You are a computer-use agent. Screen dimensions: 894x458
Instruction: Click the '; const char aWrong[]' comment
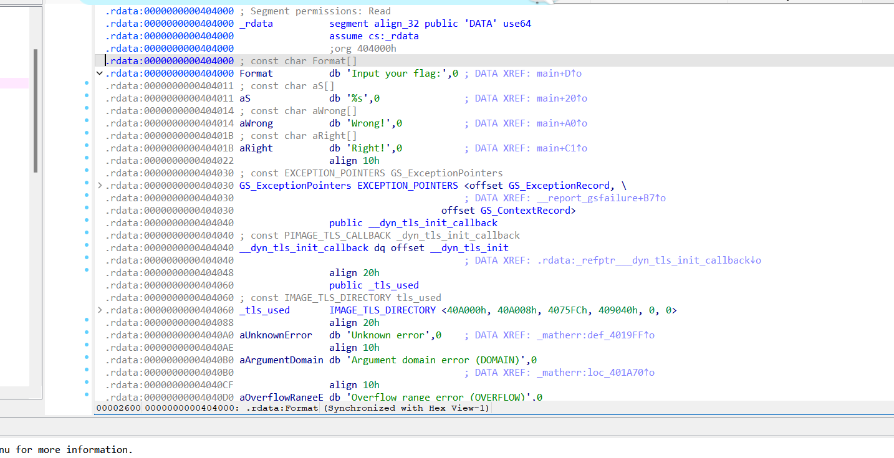pos(298,111)
